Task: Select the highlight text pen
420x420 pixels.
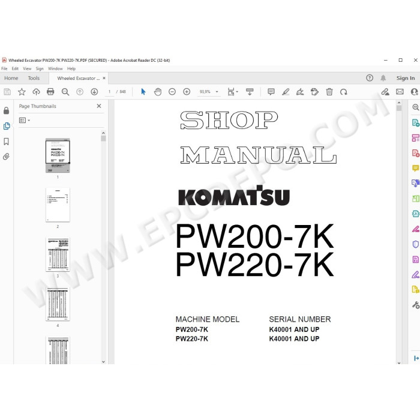Action: coord(286,92)
